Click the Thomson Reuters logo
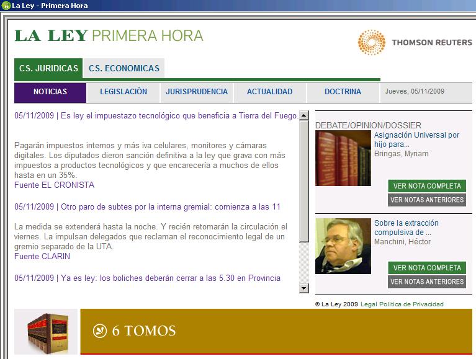This screenshot has width=476, height=359. [415, 42]
